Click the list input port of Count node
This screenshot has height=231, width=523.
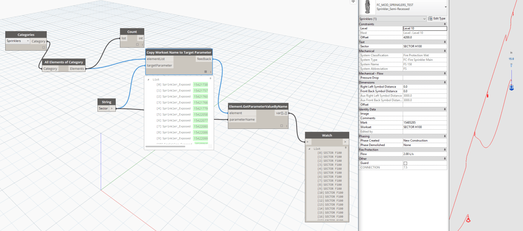click(124, 38)
